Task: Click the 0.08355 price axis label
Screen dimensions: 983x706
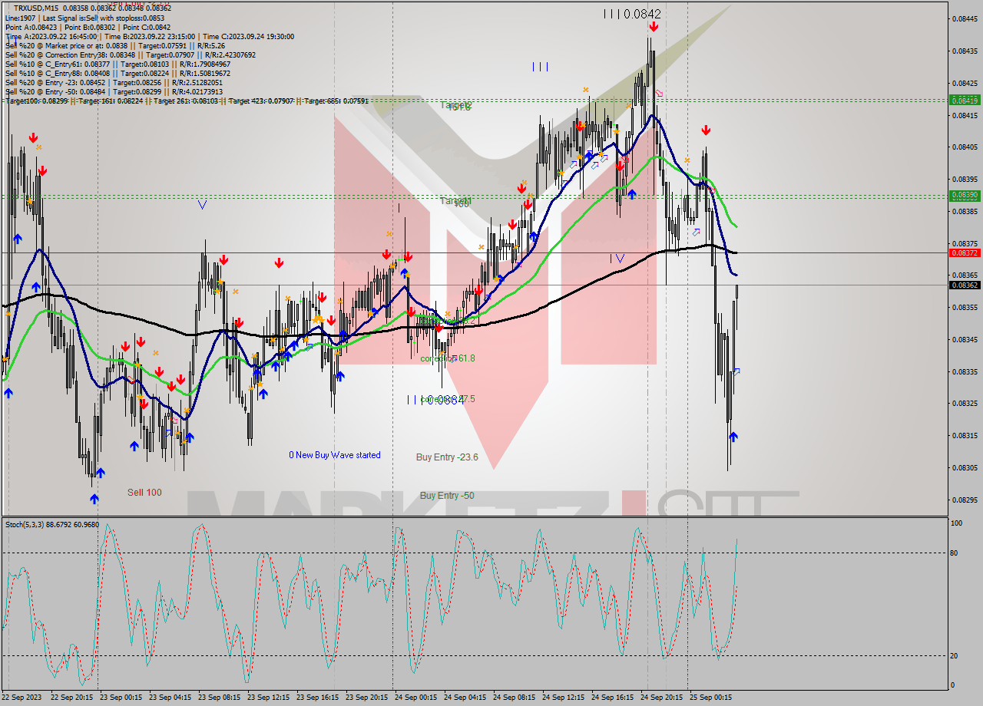Action: (965, 307)
